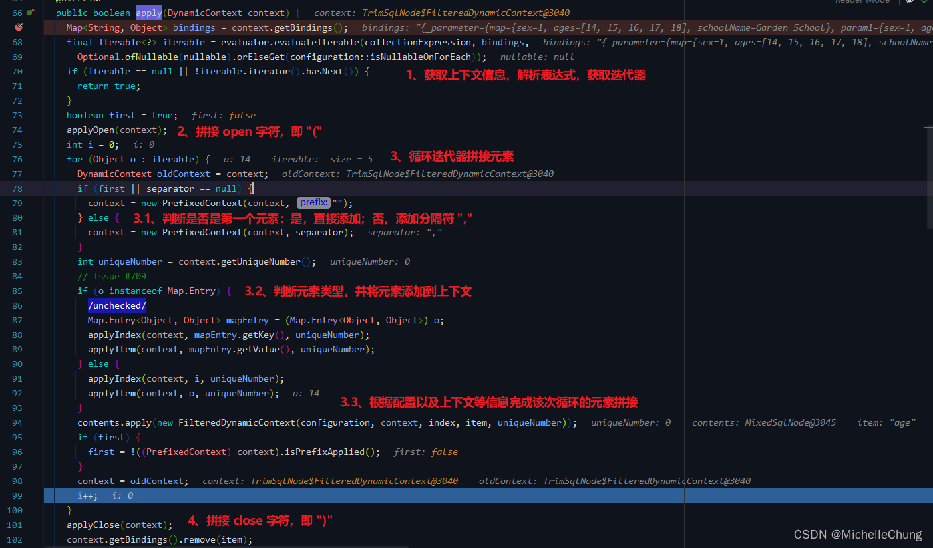Click line number 101 in the gutter
933x548 pixels.
click(15, 525)
